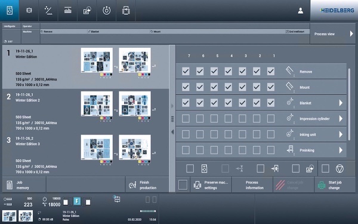Uncheck Mount for unit 4
Screen dimensions: 358x224
pos(228,87)
